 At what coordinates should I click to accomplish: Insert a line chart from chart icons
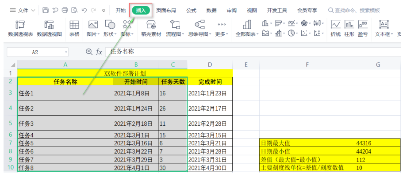291,23
